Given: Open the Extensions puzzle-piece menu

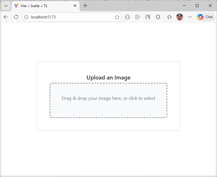Looking at the screenshot, I should coord(158,17).
